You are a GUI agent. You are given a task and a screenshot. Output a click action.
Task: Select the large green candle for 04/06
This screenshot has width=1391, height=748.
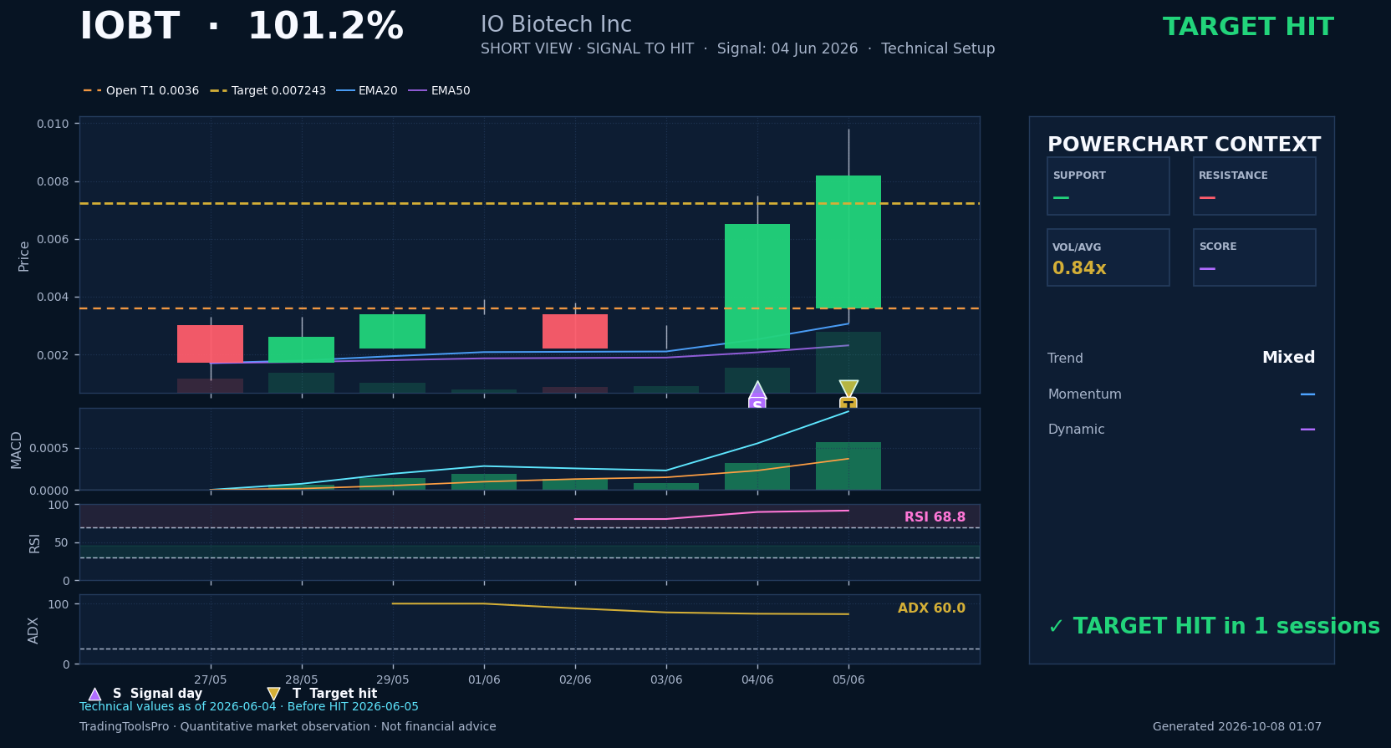pyautogui.click(x=757, y=286)
